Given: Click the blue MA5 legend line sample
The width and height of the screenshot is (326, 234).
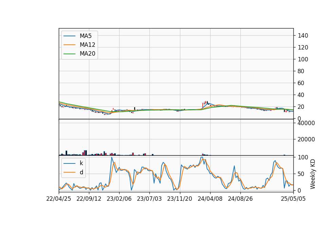Looking at the screenshot, I should pyautogui.click(x=69, y=36).
